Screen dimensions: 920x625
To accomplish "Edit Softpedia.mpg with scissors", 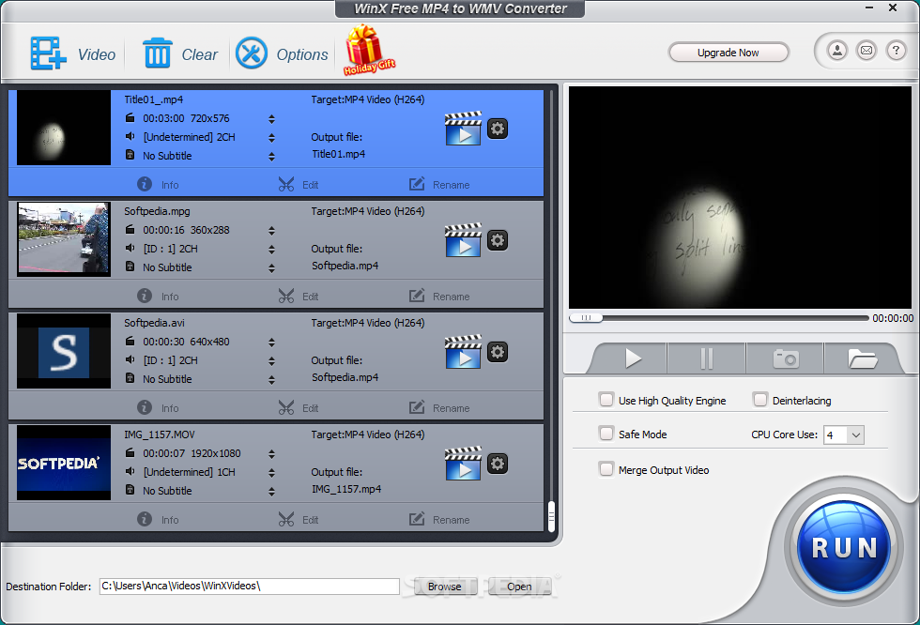I will (x=299, y=297).
